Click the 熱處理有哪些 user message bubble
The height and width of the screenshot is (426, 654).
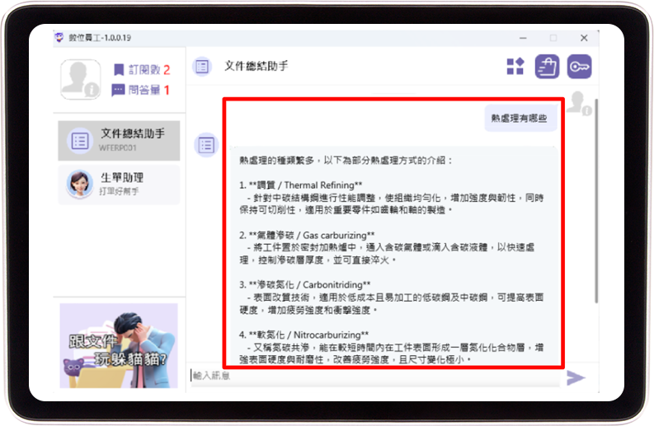coord(519,118)
